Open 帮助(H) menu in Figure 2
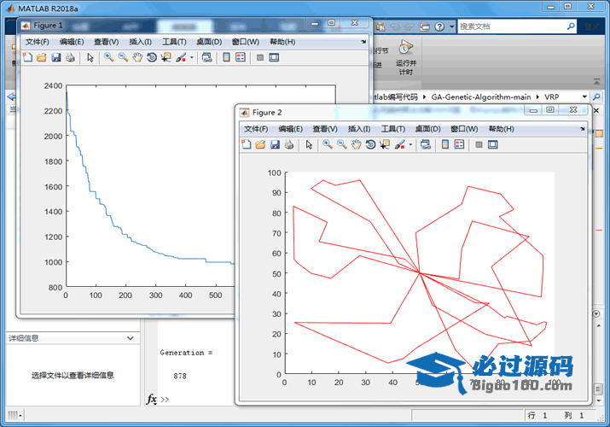This screenshot has width=610, height=427. (501, 129)
